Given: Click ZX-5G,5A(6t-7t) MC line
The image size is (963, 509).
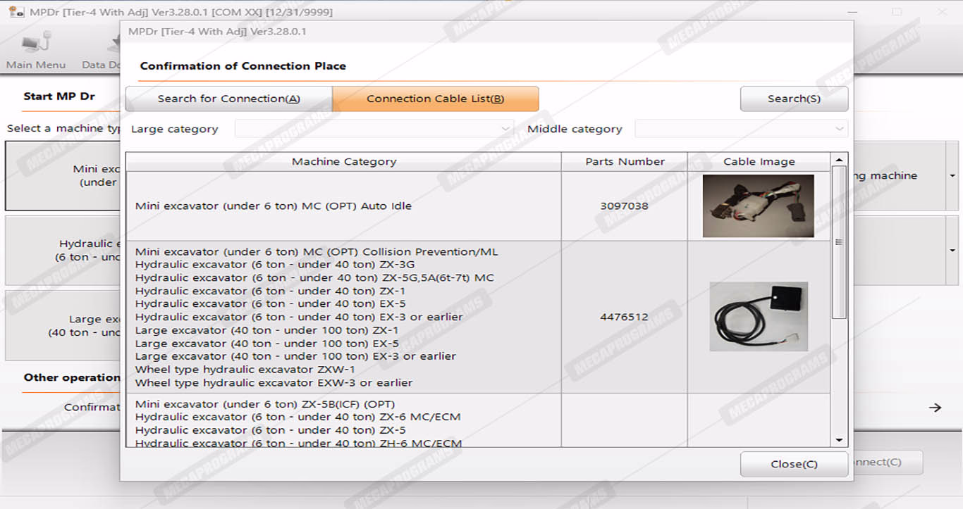Looking at the screenshot, I should (x=314, y=277).
